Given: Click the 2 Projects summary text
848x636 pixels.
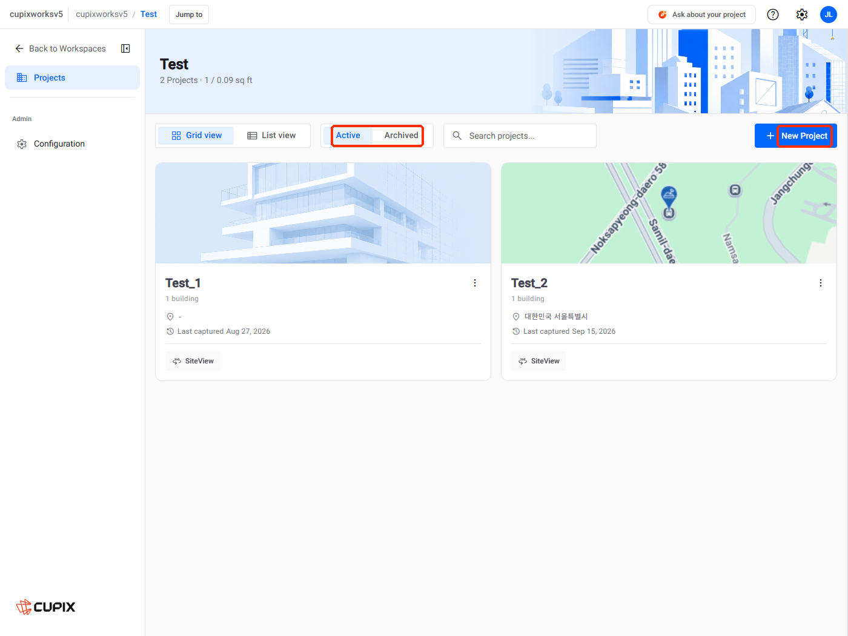Looking at the screenshot, I should [x=206, y=80].
